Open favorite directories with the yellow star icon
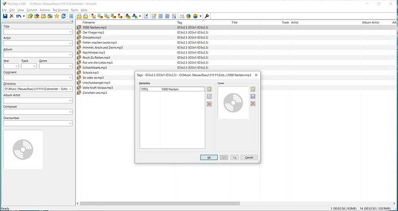This screenshot has width=398, height=211. coord(57,16)
